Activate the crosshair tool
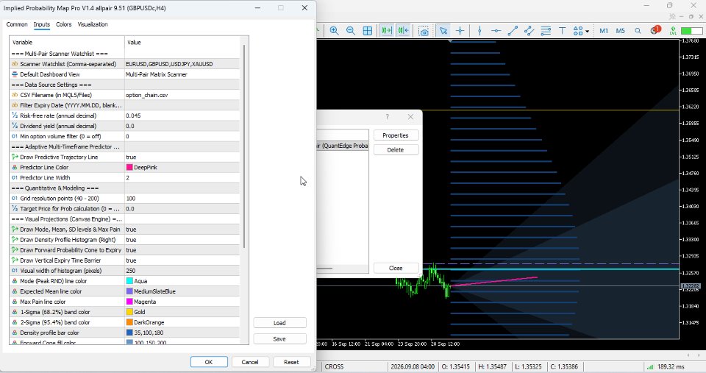This screenshot has height=373, width=706. coord(460,31)
